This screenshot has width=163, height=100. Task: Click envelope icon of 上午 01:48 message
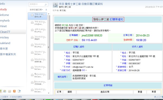click(32, 30)
